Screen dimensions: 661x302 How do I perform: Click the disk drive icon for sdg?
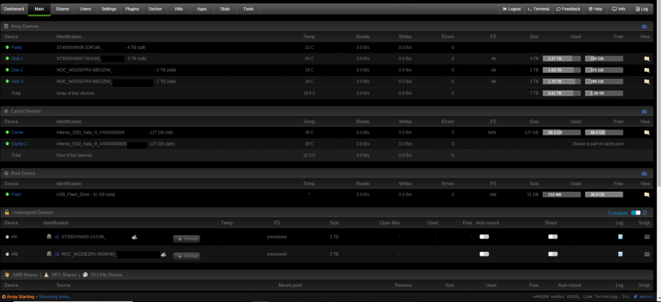pyautogui.click(x=49, y=254)
